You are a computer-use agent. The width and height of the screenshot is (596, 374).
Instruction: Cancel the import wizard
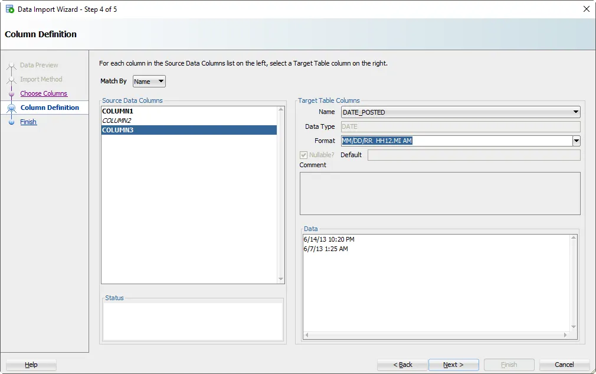click(564, 365)
